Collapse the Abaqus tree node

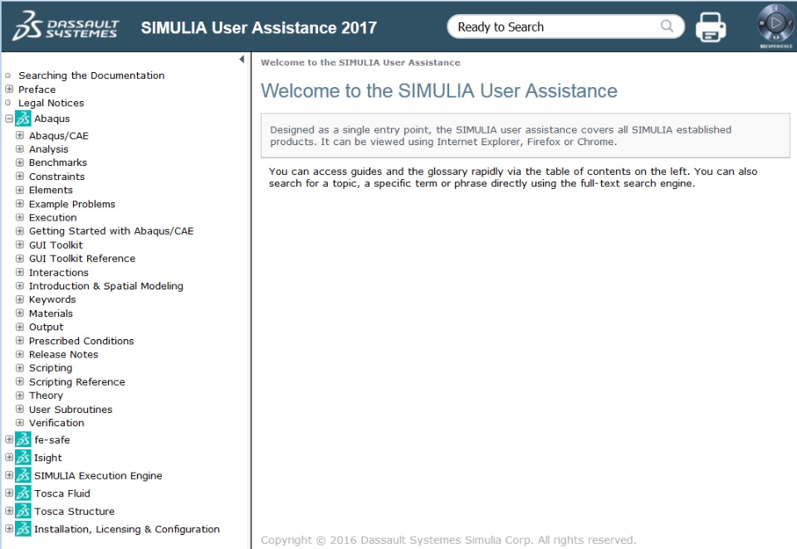click(9, 119)
